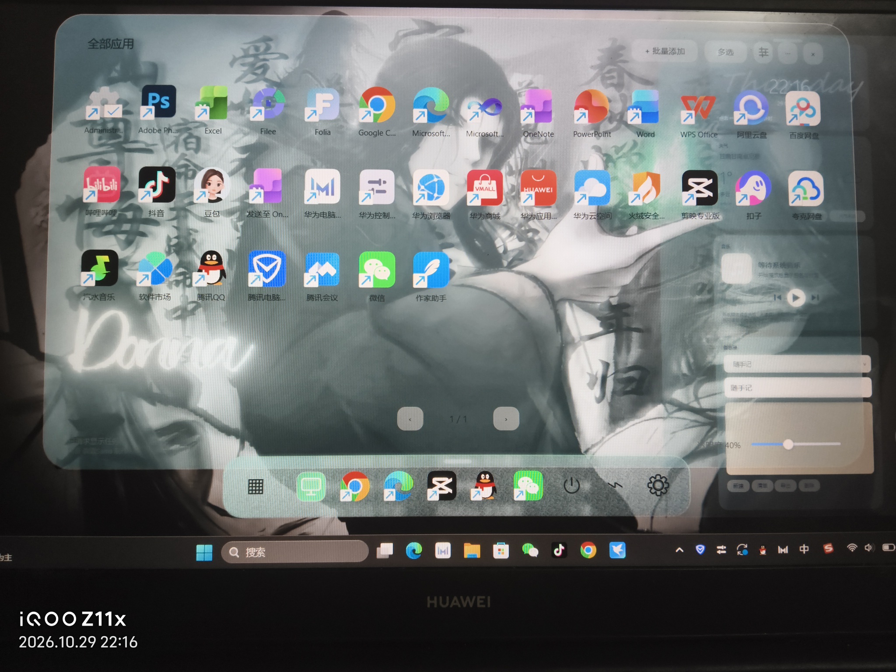The height and width of the screenshot is (672, 896).
Task: Adjust the 40% slider handle
Action: click(788, 444)
